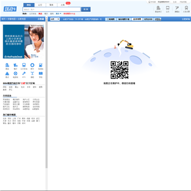The width and height of the screenshot is (191, 191).
Task: Open the 广州 hot city map link
Action: (19, 118)
